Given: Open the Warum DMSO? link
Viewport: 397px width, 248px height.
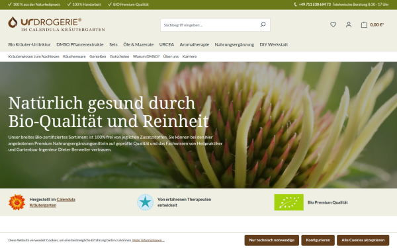Looking at the screenshot, I should pyautogui.click(x=146, y=56).
